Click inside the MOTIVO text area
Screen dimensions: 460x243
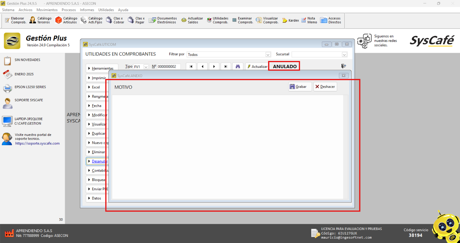click(x=227, y=146)
